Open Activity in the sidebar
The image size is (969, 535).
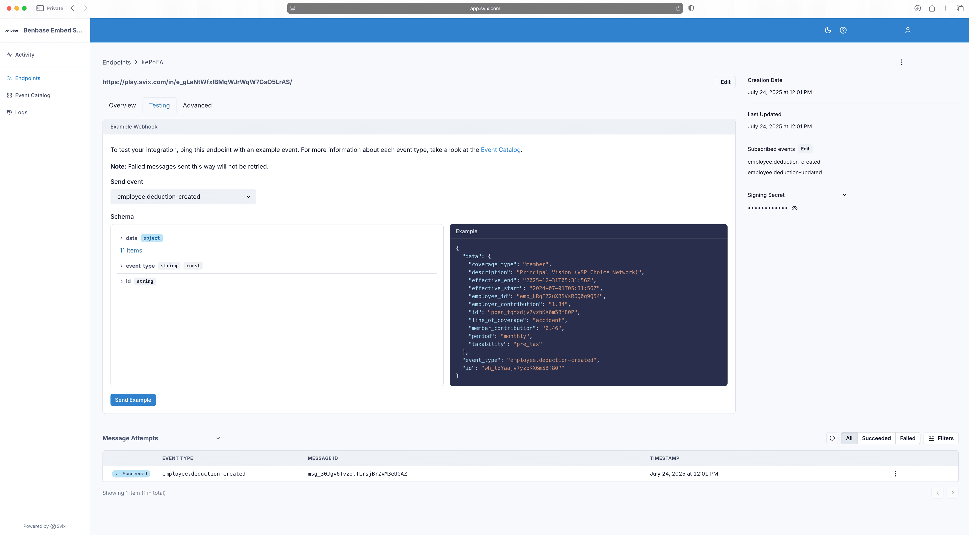[x=25, y=55]
